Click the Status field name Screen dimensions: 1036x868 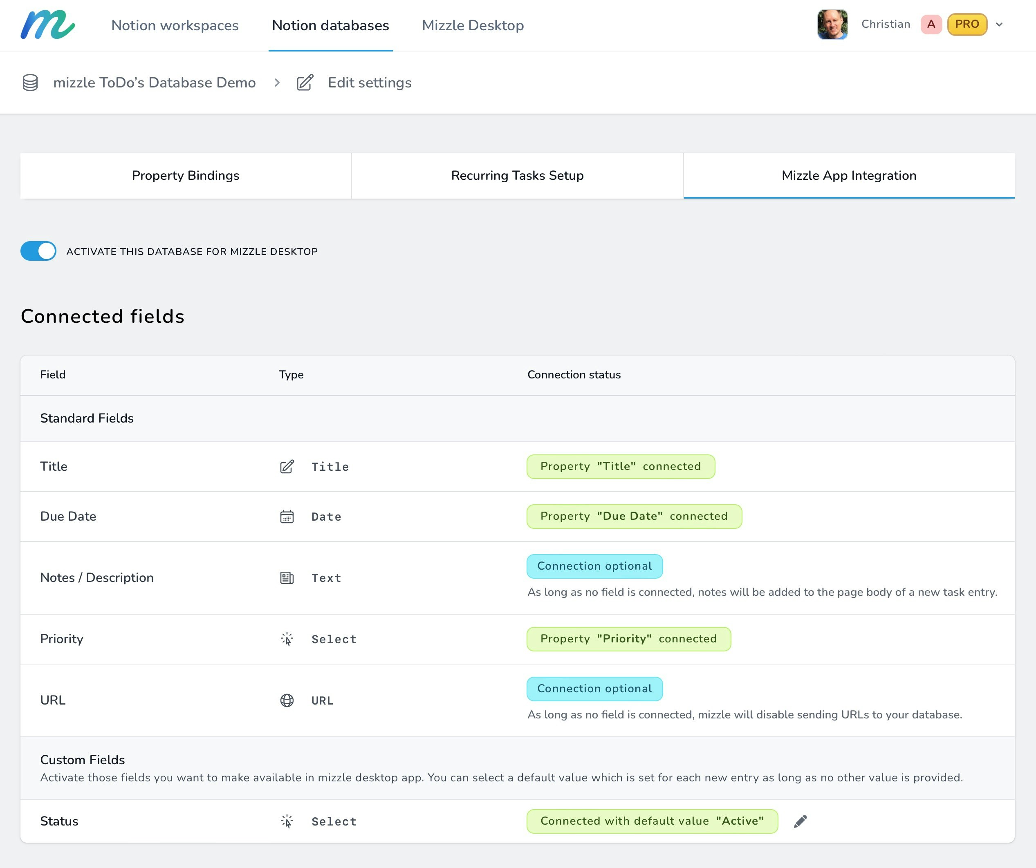tap(59, 821)
